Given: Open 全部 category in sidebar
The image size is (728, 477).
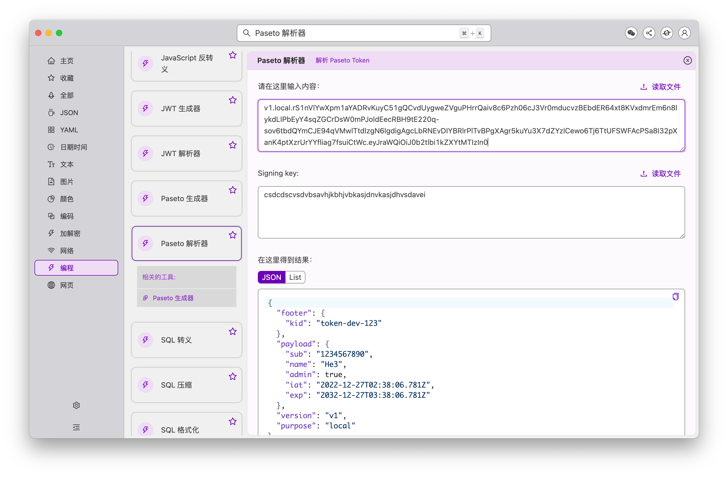Looking at the screenshot, I should pos(76,95).
